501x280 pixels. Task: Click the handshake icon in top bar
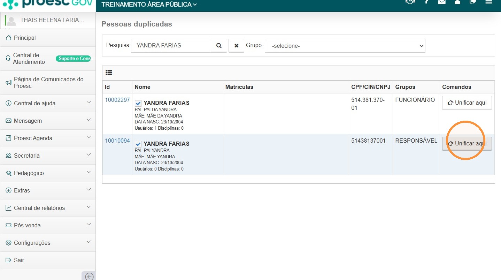(x=411, y=2)
